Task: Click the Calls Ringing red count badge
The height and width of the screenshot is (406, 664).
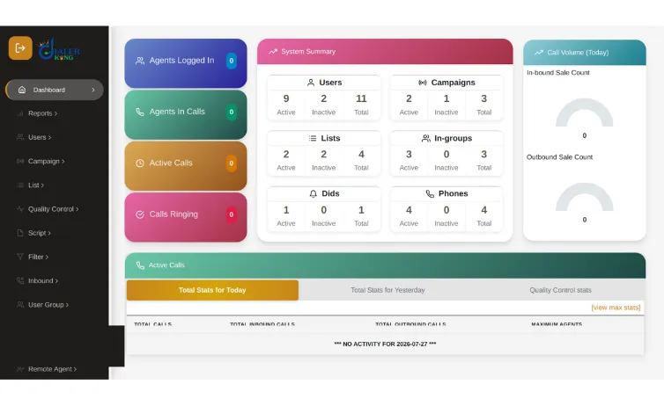Action: pos(232,214)
